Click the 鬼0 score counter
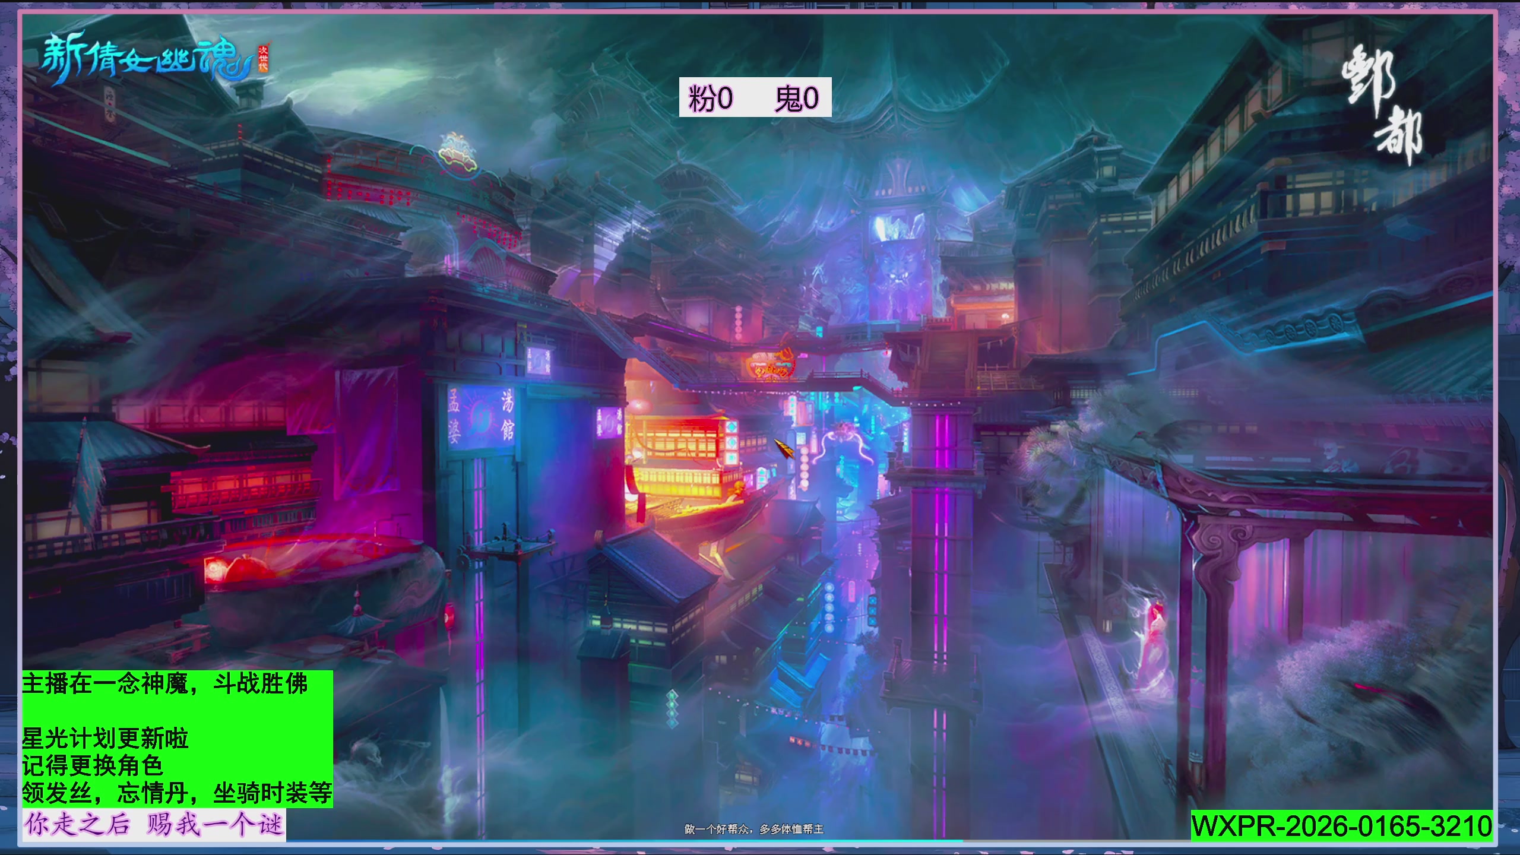 796,98
